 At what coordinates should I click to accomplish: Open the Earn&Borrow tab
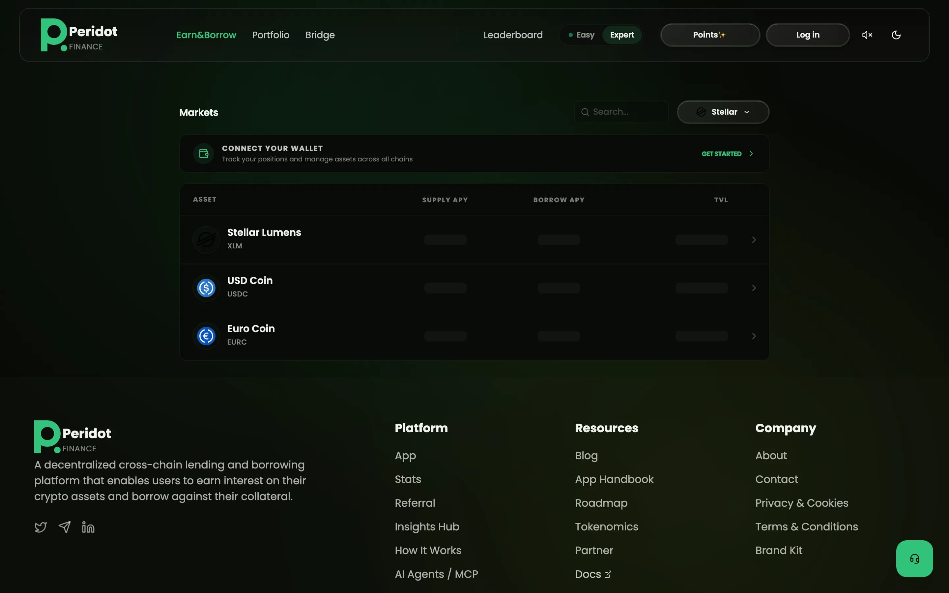coord(206,35)
